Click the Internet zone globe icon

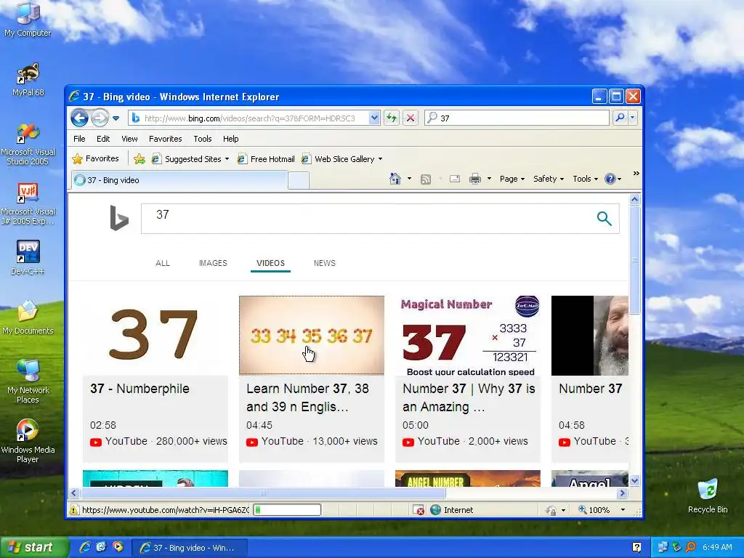435,510
